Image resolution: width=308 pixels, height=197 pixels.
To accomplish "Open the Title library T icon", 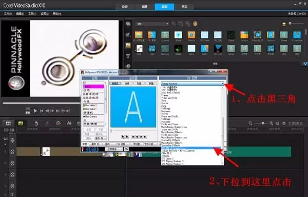I will tap(128, 56).
